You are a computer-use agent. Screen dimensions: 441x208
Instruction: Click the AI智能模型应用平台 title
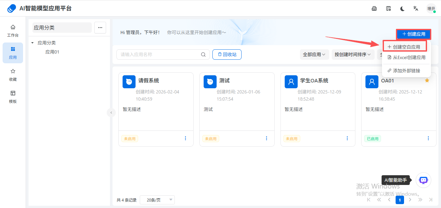pos(46,8)
